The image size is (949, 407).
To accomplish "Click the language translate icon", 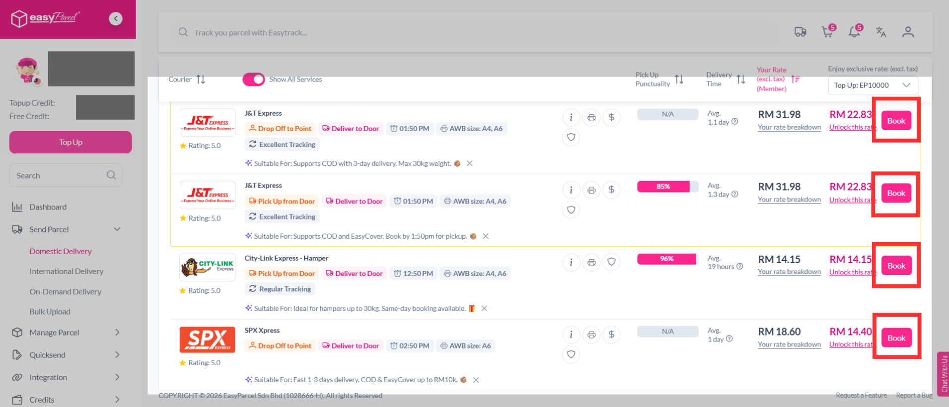I will point(881,32).
